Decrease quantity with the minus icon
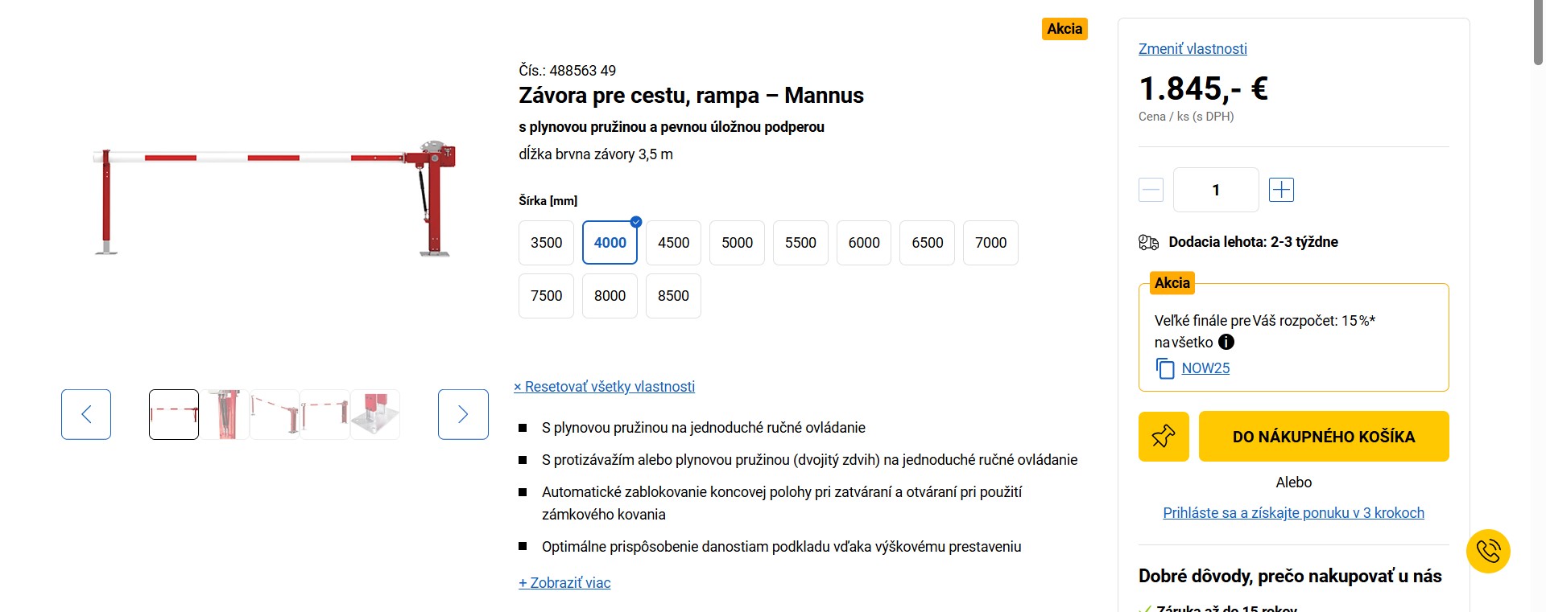The image size is (1546, 612). click(1151, 190)
